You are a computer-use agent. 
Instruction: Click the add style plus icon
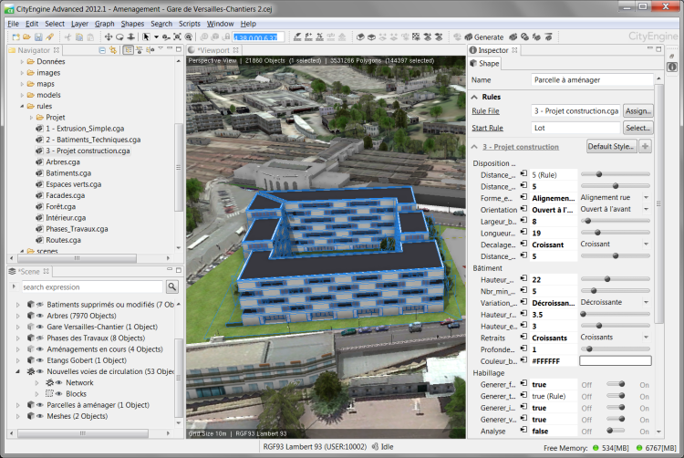click(x=645, y=146)
